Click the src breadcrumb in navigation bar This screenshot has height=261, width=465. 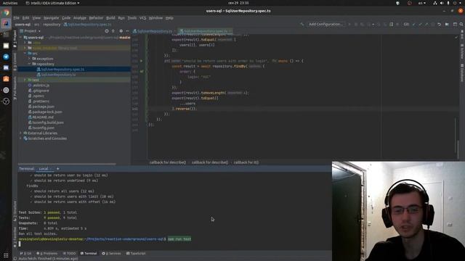pyautogui.click(x=36, y=24)
